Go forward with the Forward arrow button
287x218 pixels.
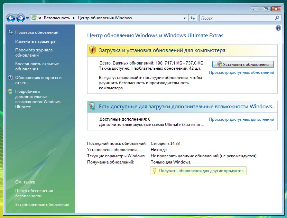20,18
